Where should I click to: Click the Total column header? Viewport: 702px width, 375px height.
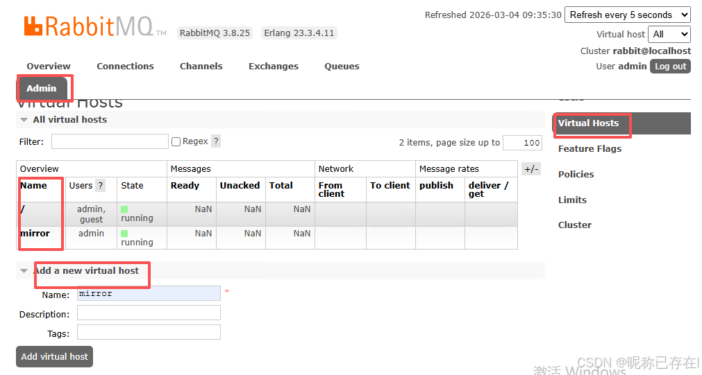coord(281,186)
